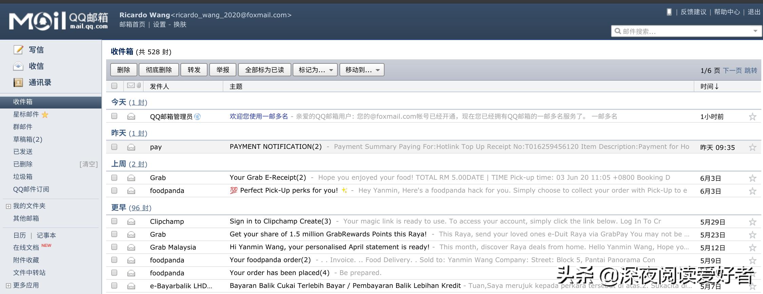This screenshot has height=294, width=763.
Task: Click envelope icon of Your Grab E-Receipt email
Action: [131, 178]
